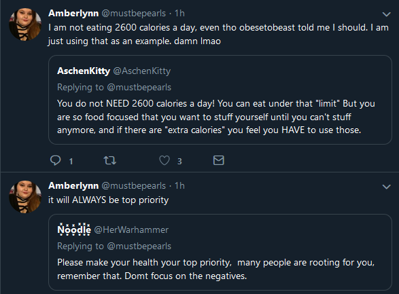The height and width of the screenshot is (294, 399).
Task: Open Amberlynn's avatar on the first tweet
Action: point(25,24)
